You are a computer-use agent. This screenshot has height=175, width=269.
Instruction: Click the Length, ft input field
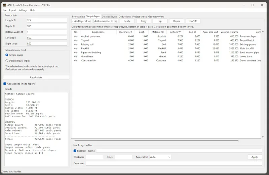(x=47, y=20)
